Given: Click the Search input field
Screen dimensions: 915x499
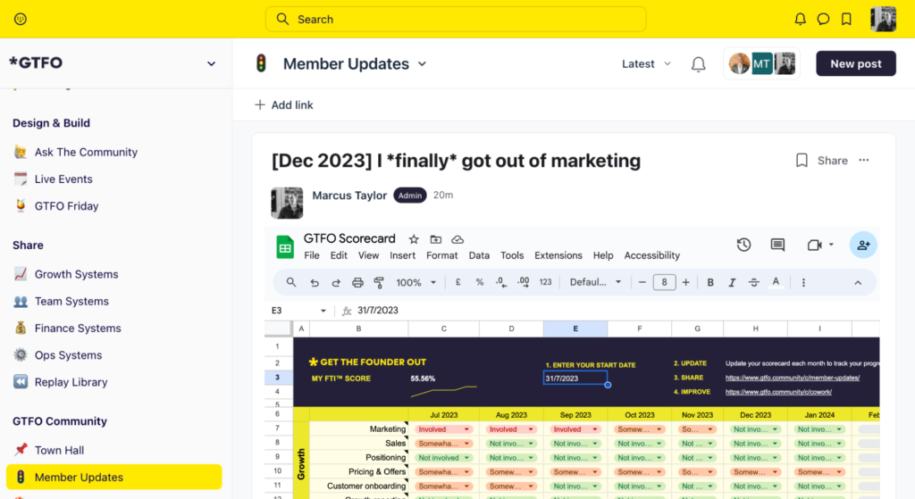Looking at the screenshot, I should tap(456, 19).
